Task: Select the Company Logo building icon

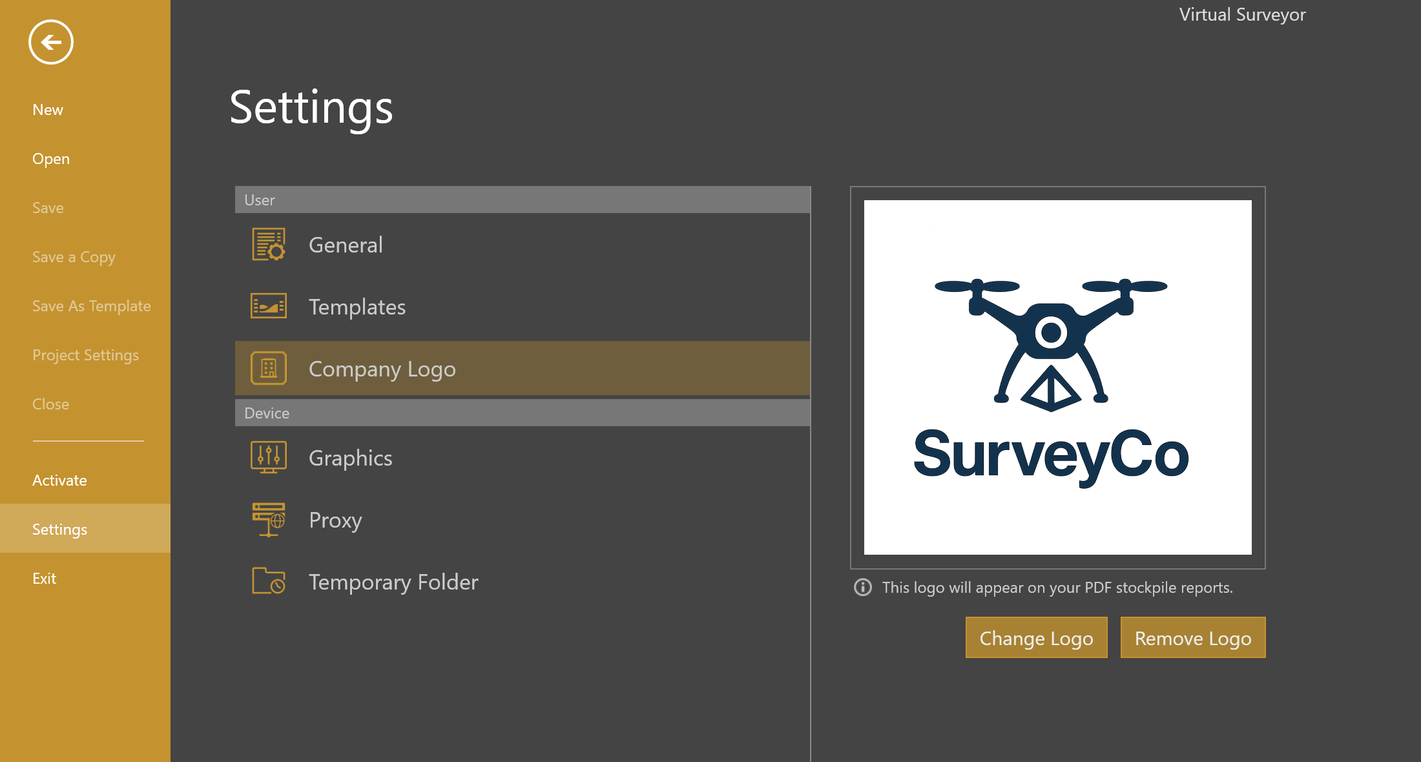Action: click(269, 367)
